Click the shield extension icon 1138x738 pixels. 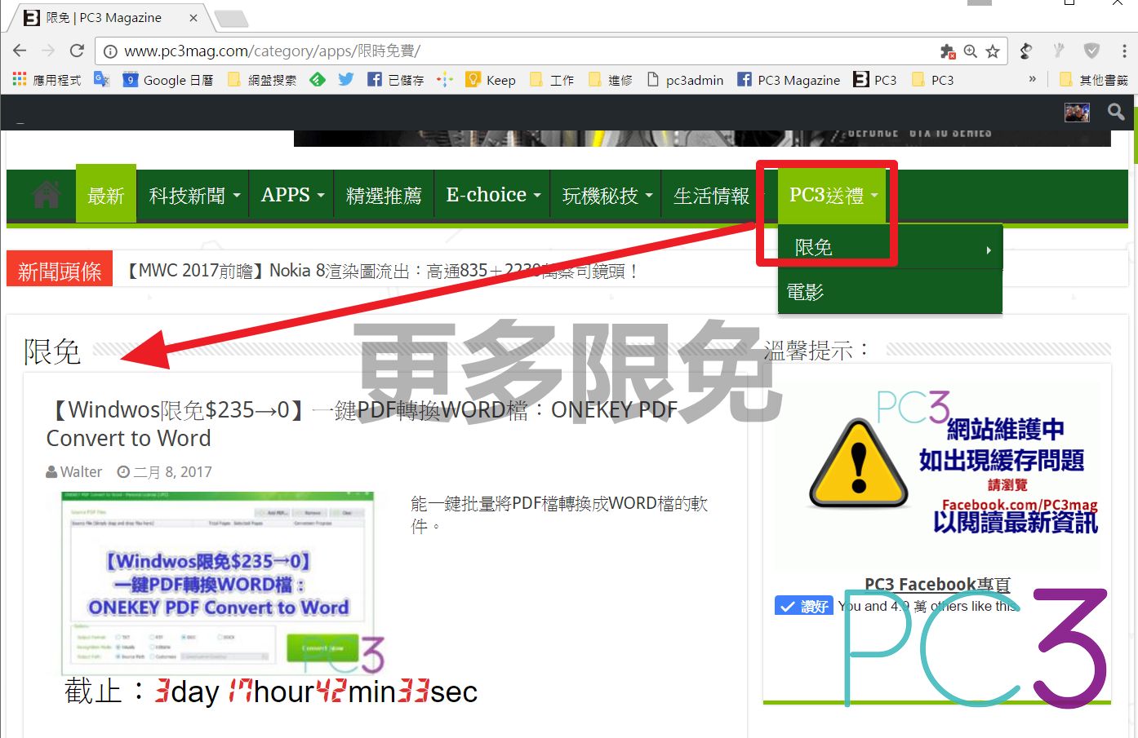[1091, 51]
